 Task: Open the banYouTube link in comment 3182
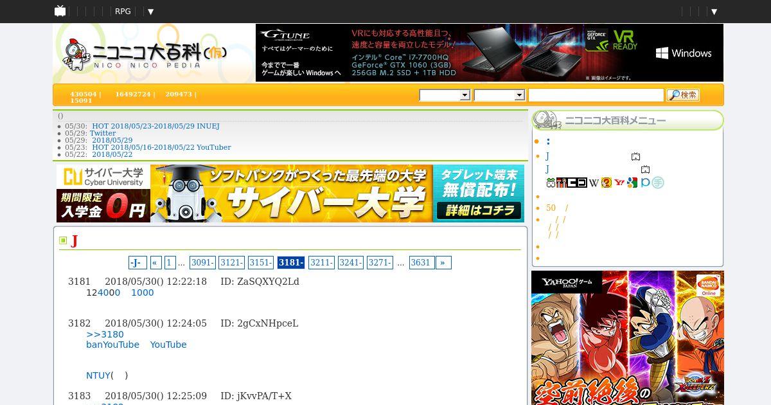[x=112, y=345]
